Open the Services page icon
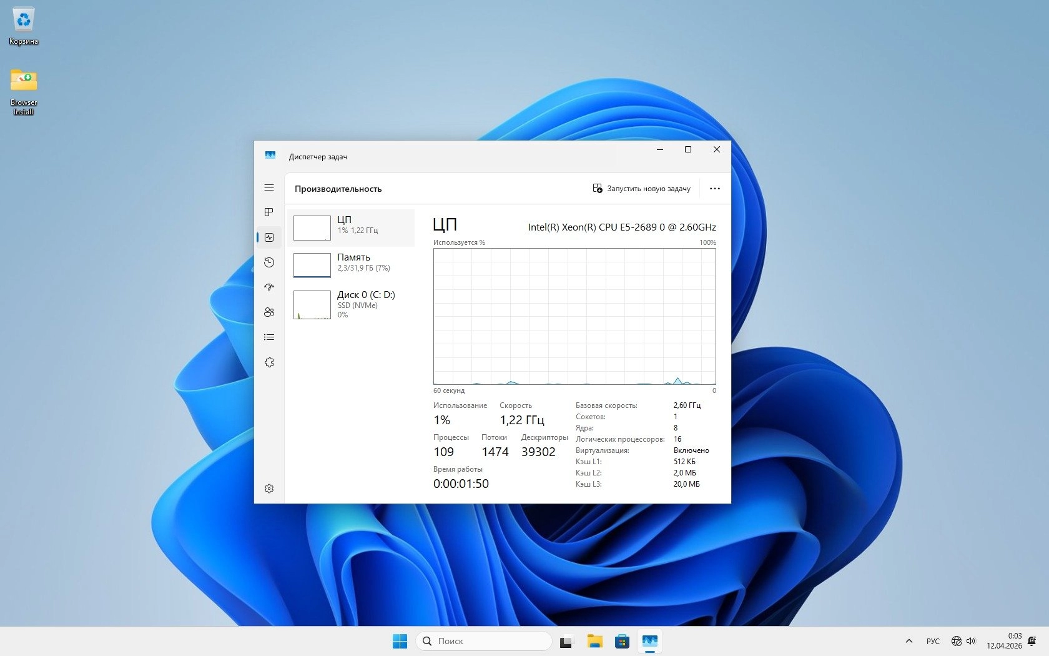Image resolution: width=1049 pixels, height=656 pixels. pos(269,362)
